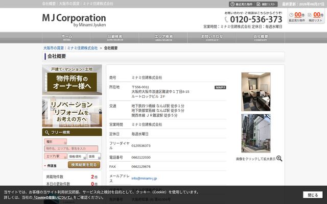Open the 物件所有のオーナー様へ banner
This screenshot has height=204, width=327.
coord(72,80)
